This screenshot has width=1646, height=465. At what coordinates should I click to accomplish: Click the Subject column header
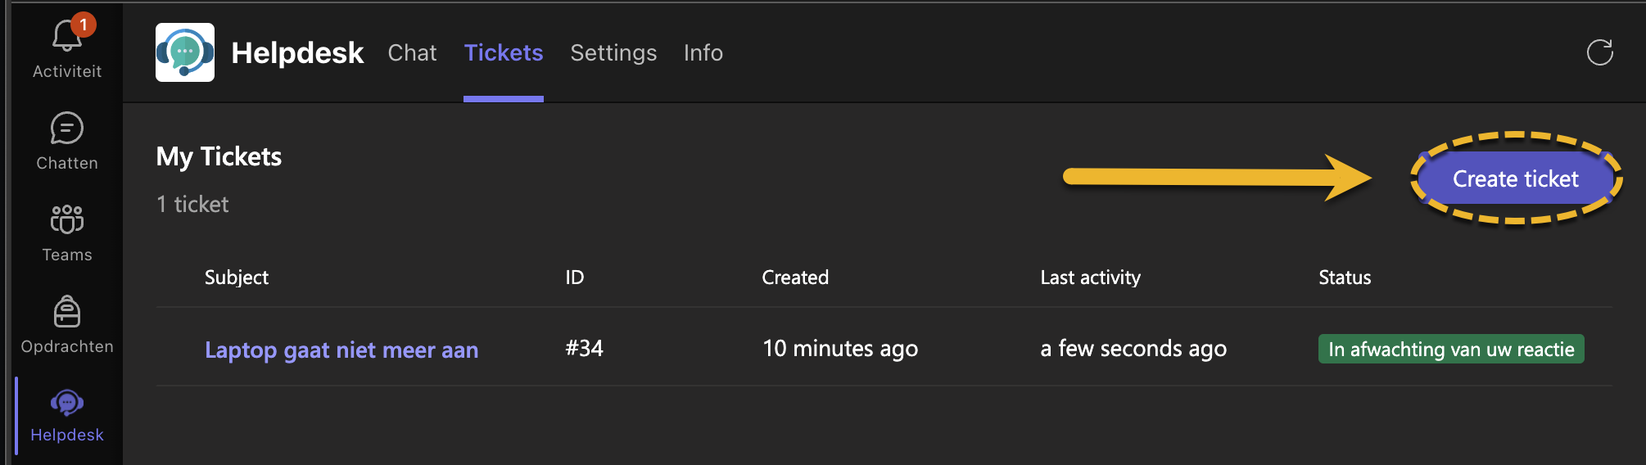pyautogui.click(x=237, y=278)
